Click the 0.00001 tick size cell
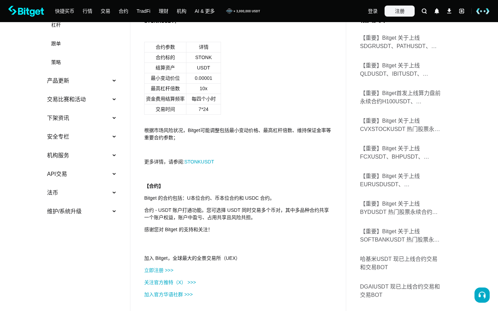This screenshot has width=498, height=311. point(203,78)
